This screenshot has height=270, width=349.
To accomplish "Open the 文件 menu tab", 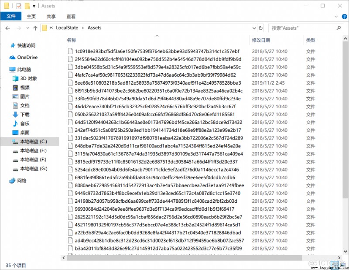I will (10, 16).
